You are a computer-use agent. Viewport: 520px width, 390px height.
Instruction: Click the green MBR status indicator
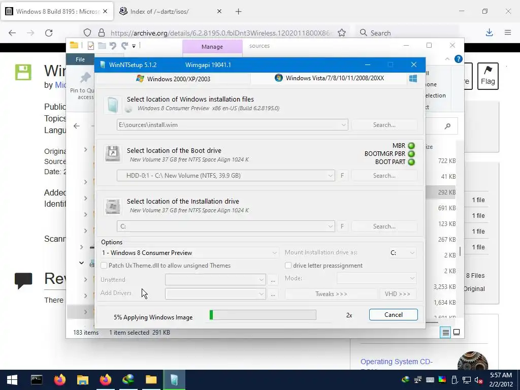(x=411, y=146)
